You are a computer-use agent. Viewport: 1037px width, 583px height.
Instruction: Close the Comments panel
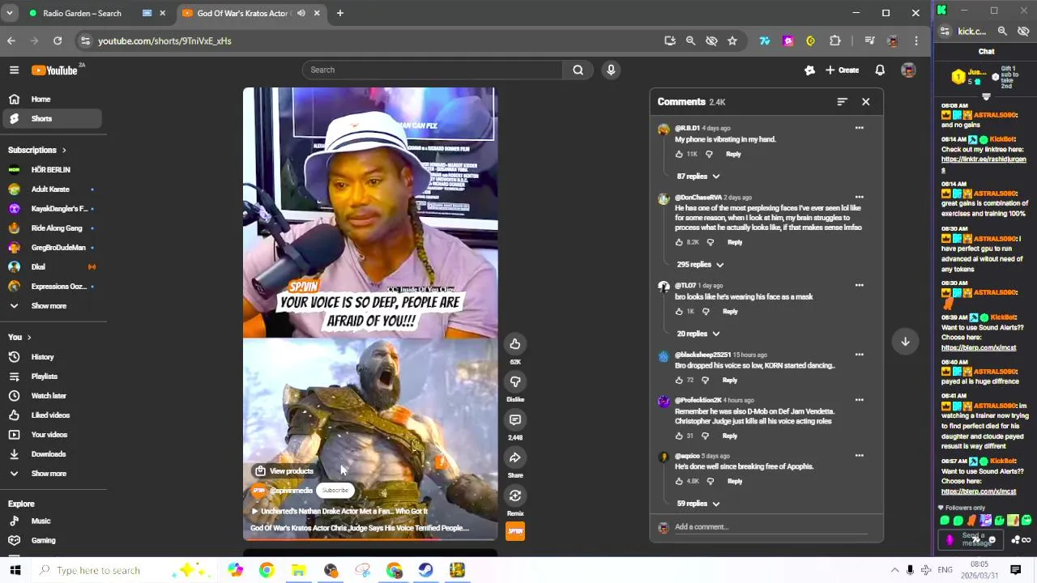(865, 102)
